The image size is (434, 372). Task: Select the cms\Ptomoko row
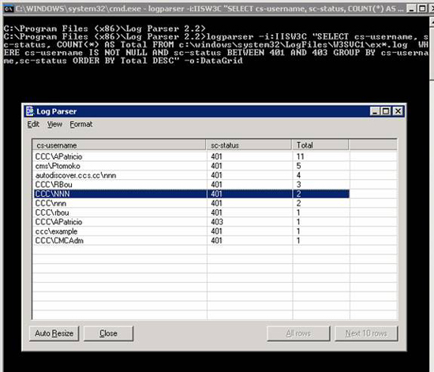[192, 166]
